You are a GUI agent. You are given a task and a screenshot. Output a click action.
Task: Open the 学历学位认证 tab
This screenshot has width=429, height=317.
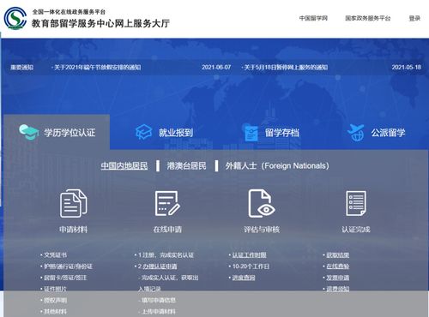click(x=57, y=132)
